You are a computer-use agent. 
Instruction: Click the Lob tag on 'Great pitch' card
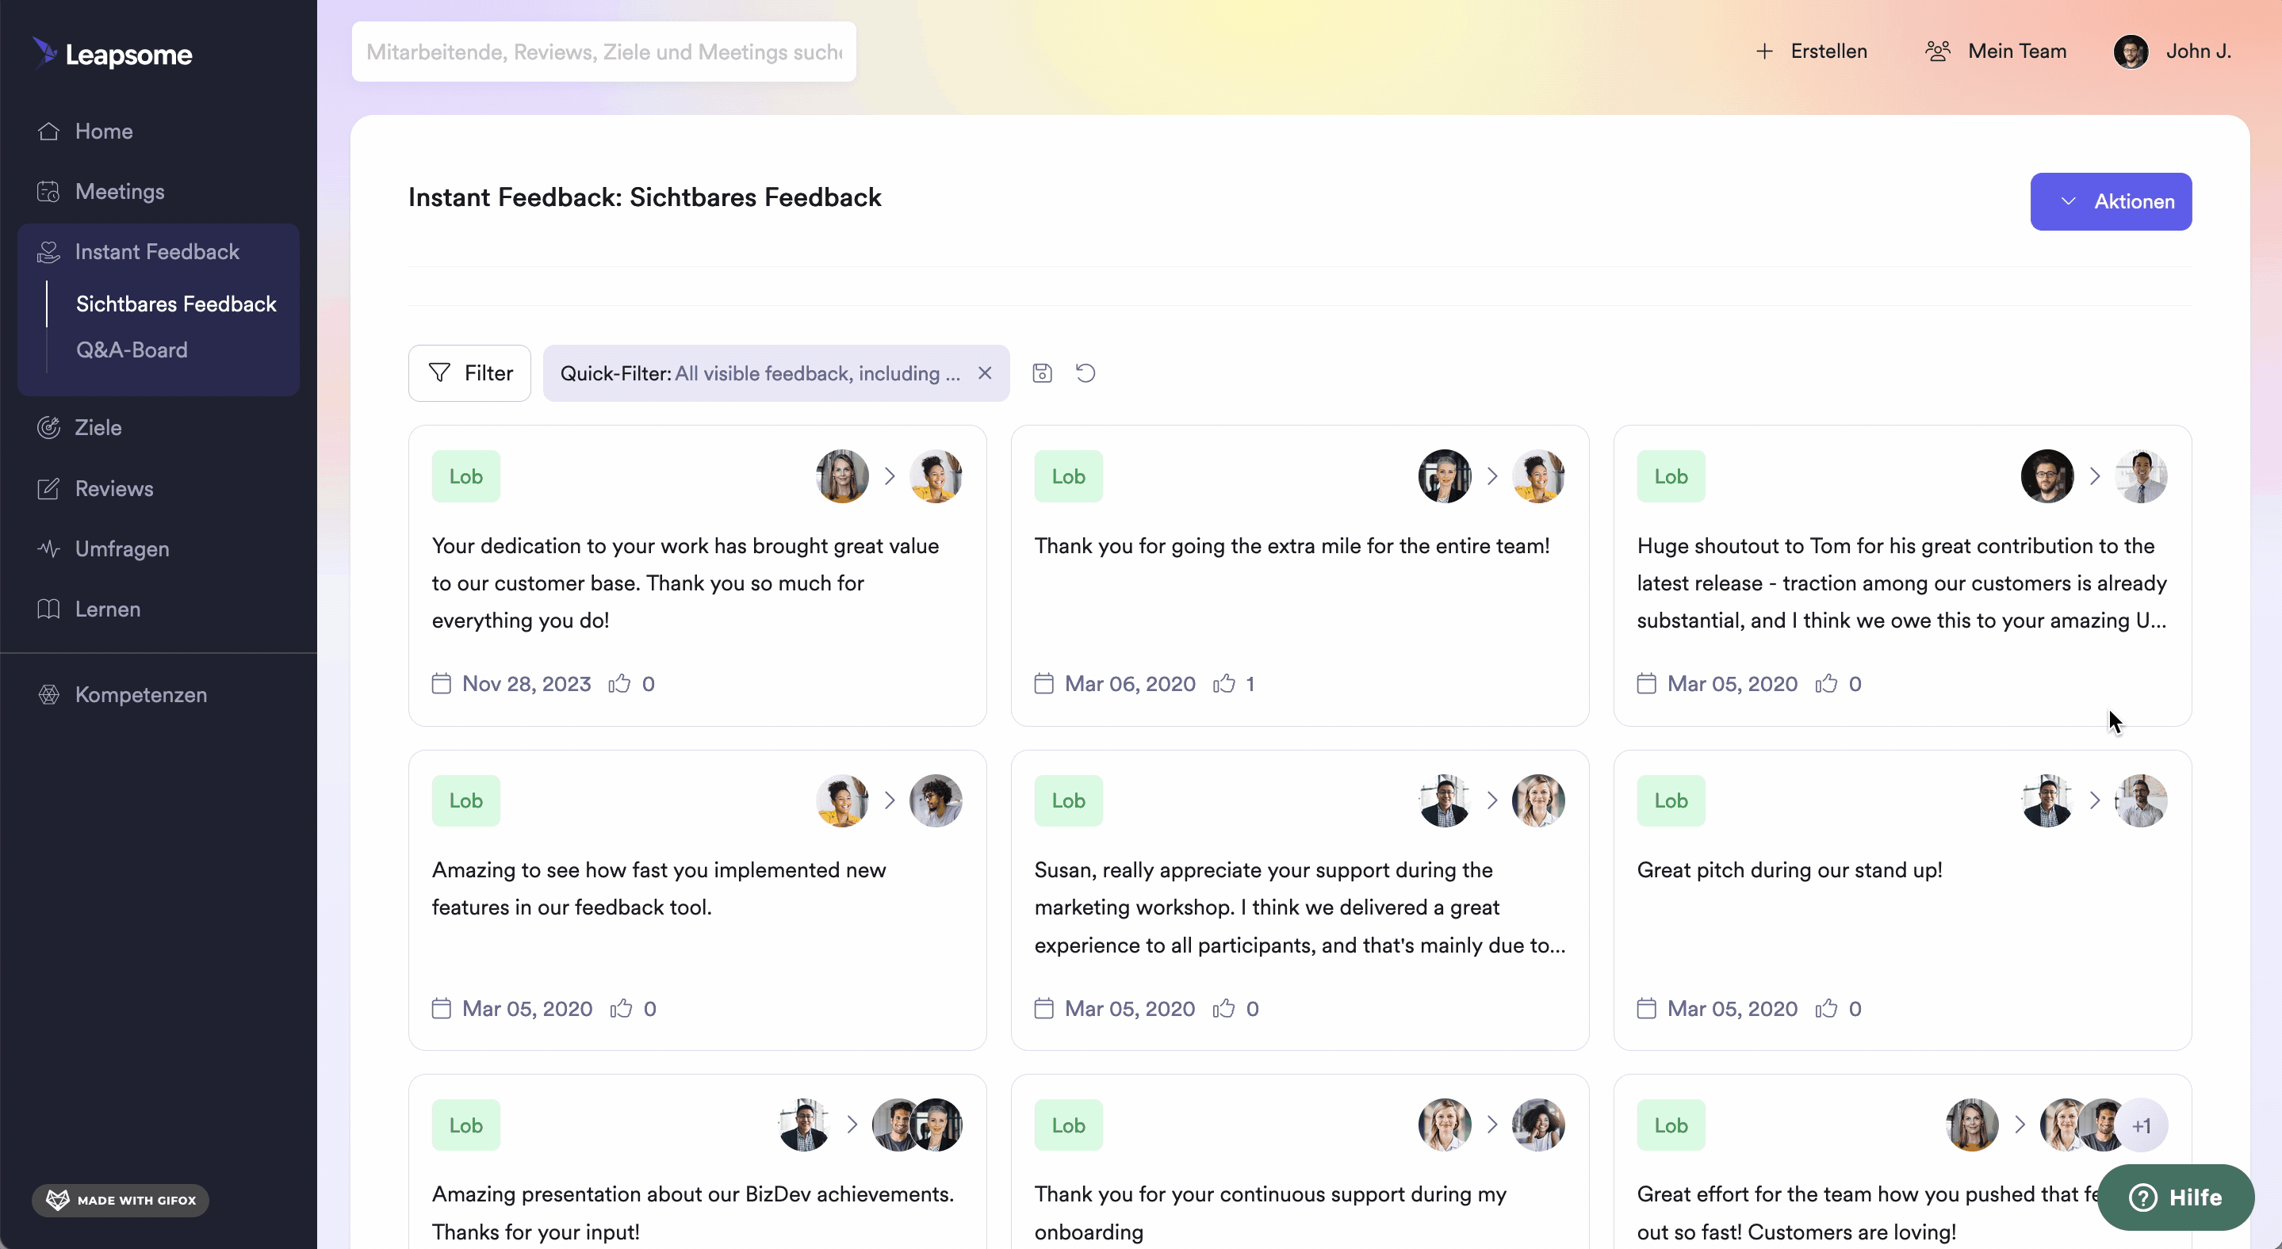[1671, 800]
